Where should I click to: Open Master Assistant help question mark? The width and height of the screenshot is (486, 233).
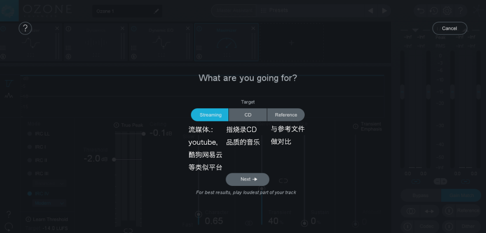25,28
